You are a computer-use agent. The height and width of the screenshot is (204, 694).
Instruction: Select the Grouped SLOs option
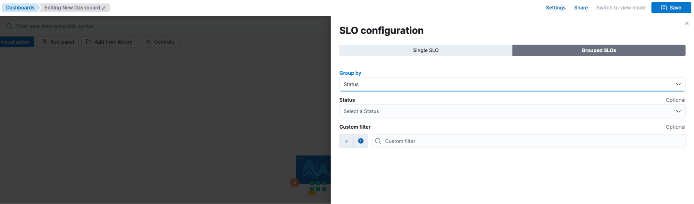599,50
